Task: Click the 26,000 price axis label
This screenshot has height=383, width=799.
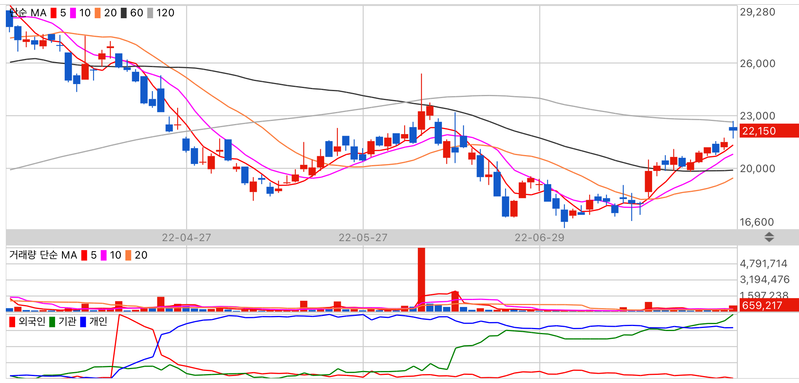Action: point(758,64)
